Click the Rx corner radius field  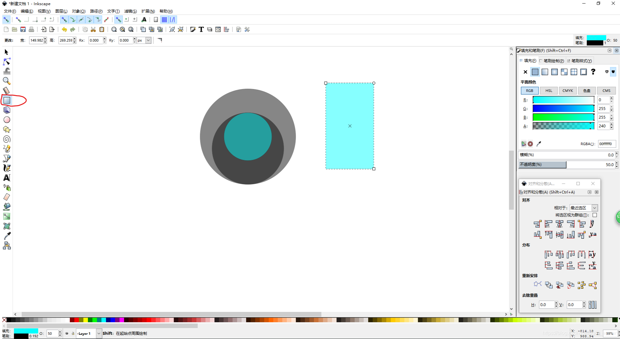(x=96, y=40)
